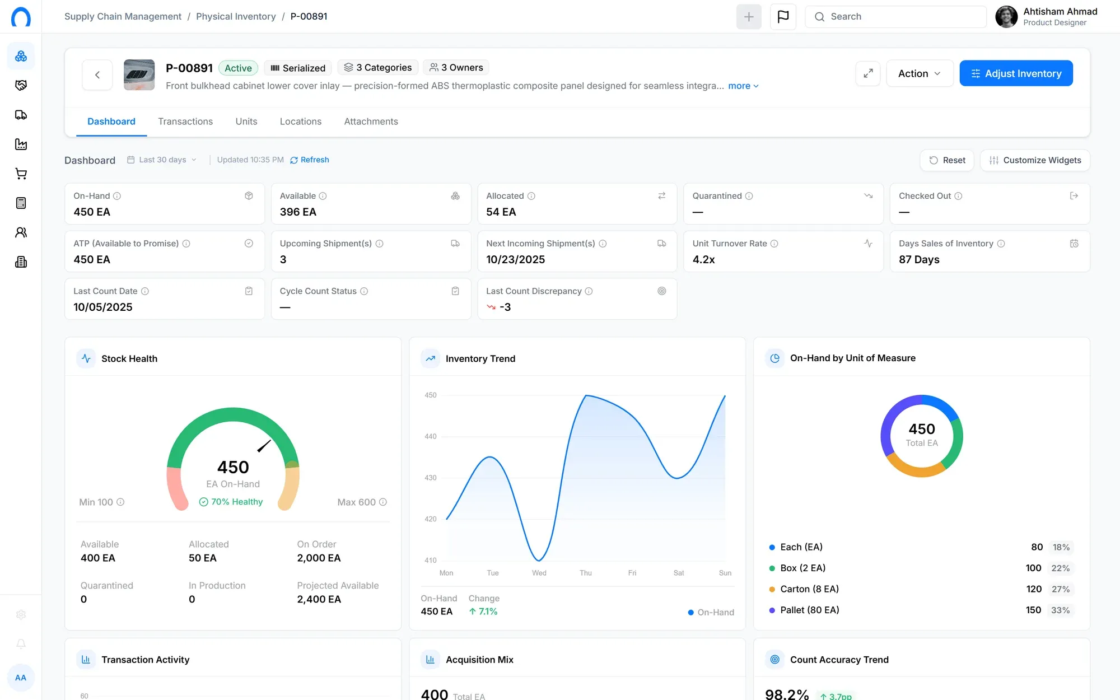Click the Ahtisham Ahmad profile avatar
Screen dimensions: 1120x700
click(x=1006, y=17)
